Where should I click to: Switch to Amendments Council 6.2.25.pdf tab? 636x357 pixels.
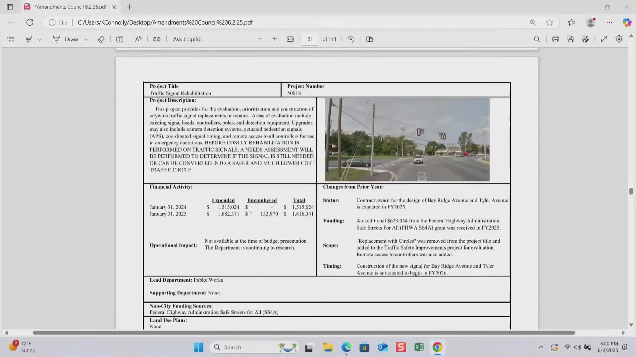[x=70, y=7]
